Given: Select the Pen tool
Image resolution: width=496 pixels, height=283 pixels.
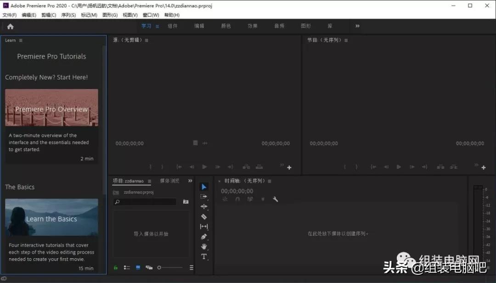Looking at the screenshot, I should (x=204, y=236).
